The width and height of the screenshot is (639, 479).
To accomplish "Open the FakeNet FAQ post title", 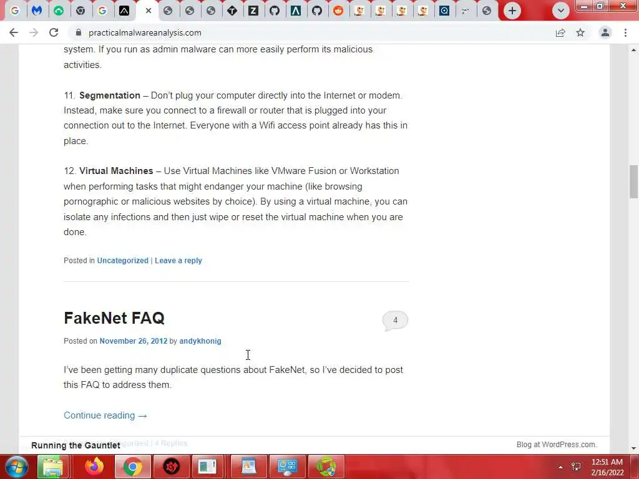I will point(114,318).
